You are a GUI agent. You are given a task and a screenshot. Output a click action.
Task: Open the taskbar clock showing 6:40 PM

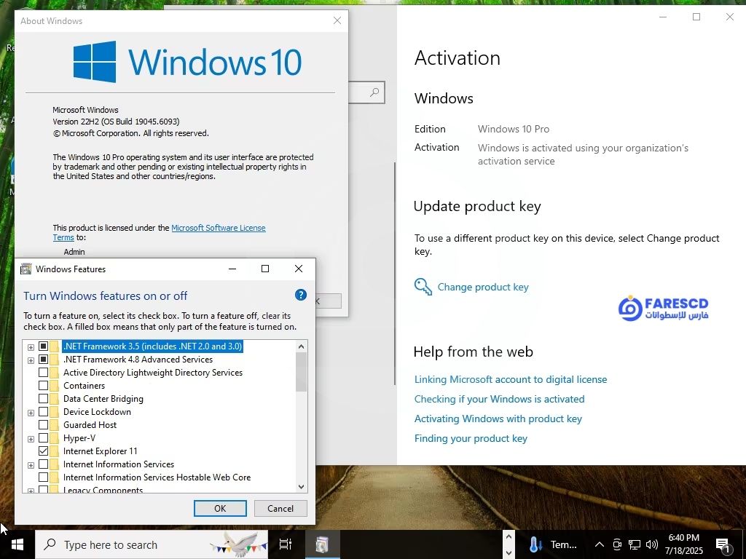click(x=683, y=544)
